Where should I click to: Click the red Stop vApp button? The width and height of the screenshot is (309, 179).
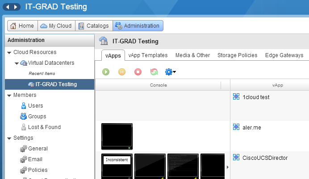click(138, 72)
